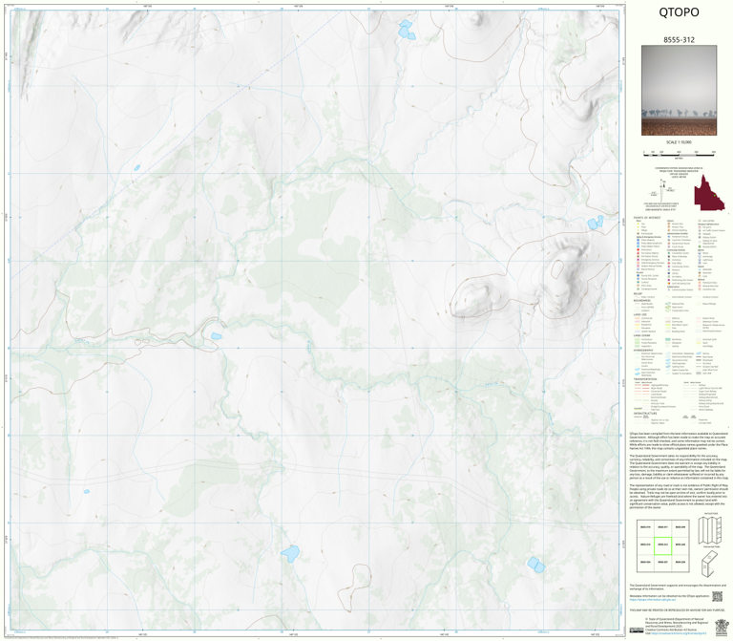Click the folded map booklet illustration

(x=710, y=564)
